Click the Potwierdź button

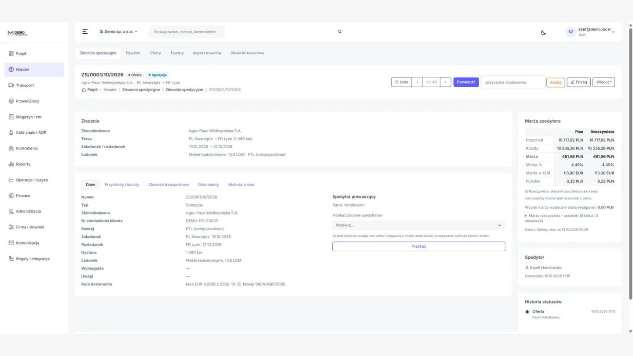466,82
